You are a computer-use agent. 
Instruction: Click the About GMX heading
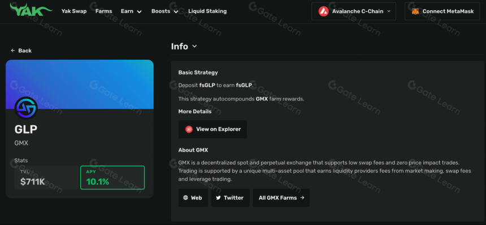(193, 150)
